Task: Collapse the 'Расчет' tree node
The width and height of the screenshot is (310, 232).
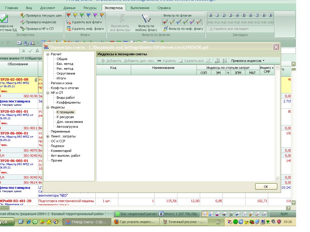Action: pos(48,54)
